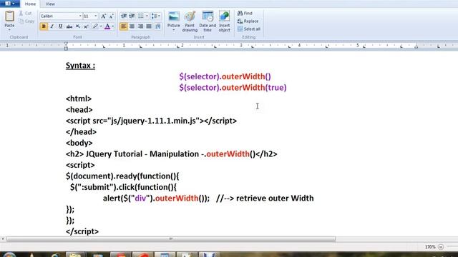
Task: Click the text highlight color pen
Action: coord(95,26)
